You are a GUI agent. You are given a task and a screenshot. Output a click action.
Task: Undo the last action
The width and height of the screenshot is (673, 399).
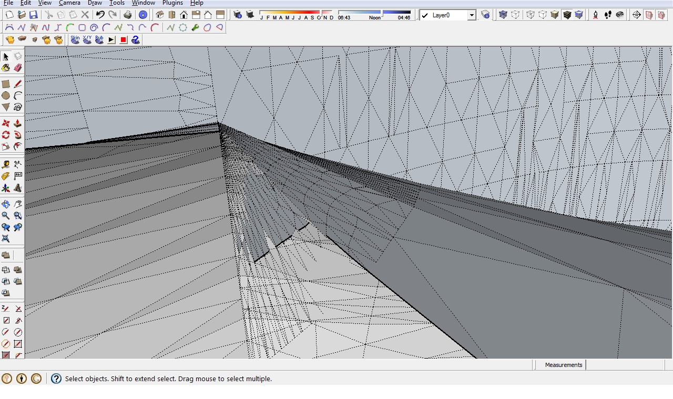click(x=100, y=15)
